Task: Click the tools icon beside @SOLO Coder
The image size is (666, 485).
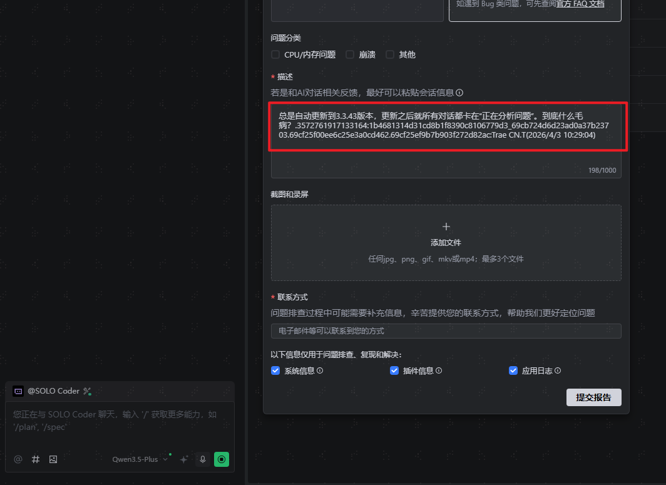Action: pos(88,391)
